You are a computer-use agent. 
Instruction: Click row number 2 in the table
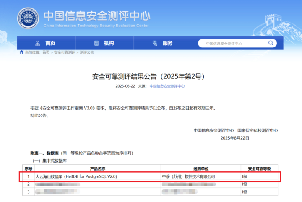pos(29,184)
